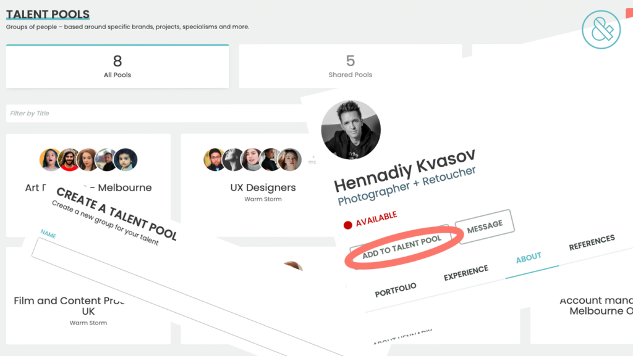Viewport: 633px width, 356px height.
Task: Click "Create a new group for your talent" text
Action: (x=105, y=223)
